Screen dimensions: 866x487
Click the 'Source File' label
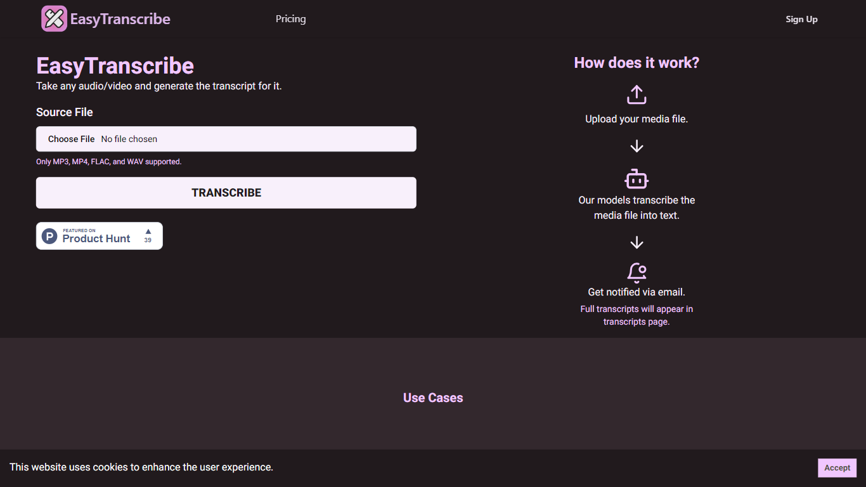[65, 112]
